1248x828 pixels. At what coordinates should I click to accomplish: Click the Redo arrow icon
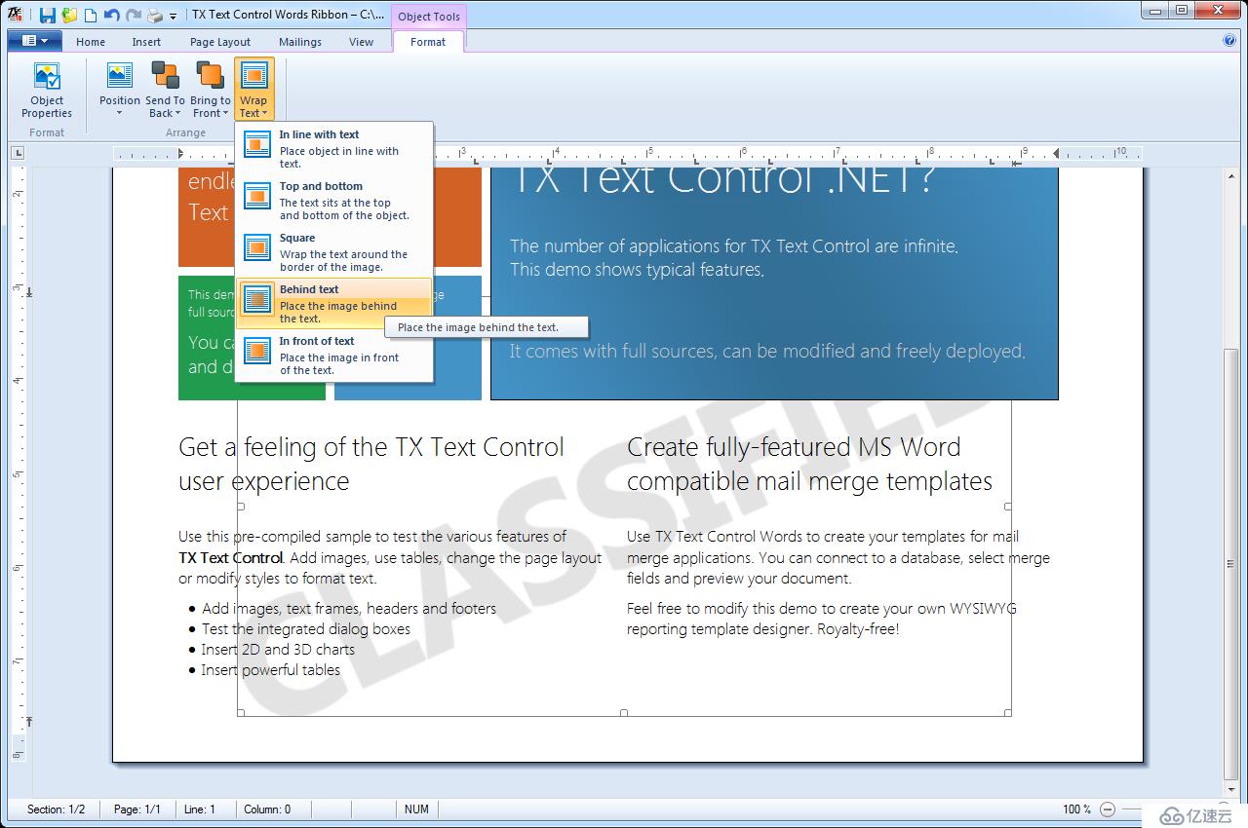point(134,15)
